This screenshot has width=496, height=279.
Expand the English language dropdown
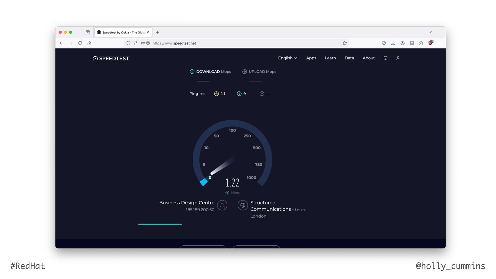tap(288, 58)
